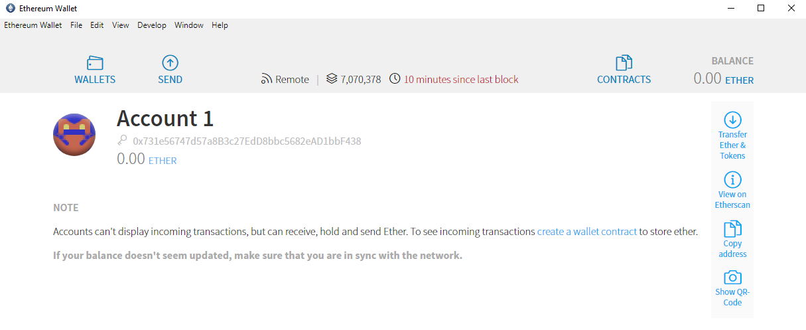Close the Ethereum Wallet window
This screenshot has width=806, height=330.
coord(791,9)
